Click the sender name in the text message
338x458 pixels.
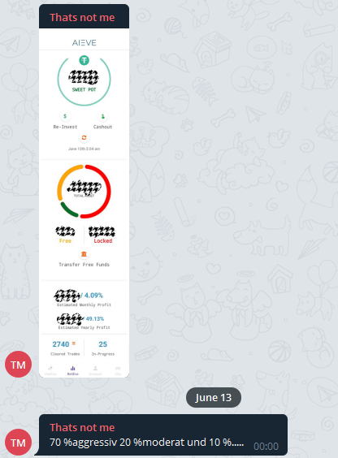click(82, 428)
